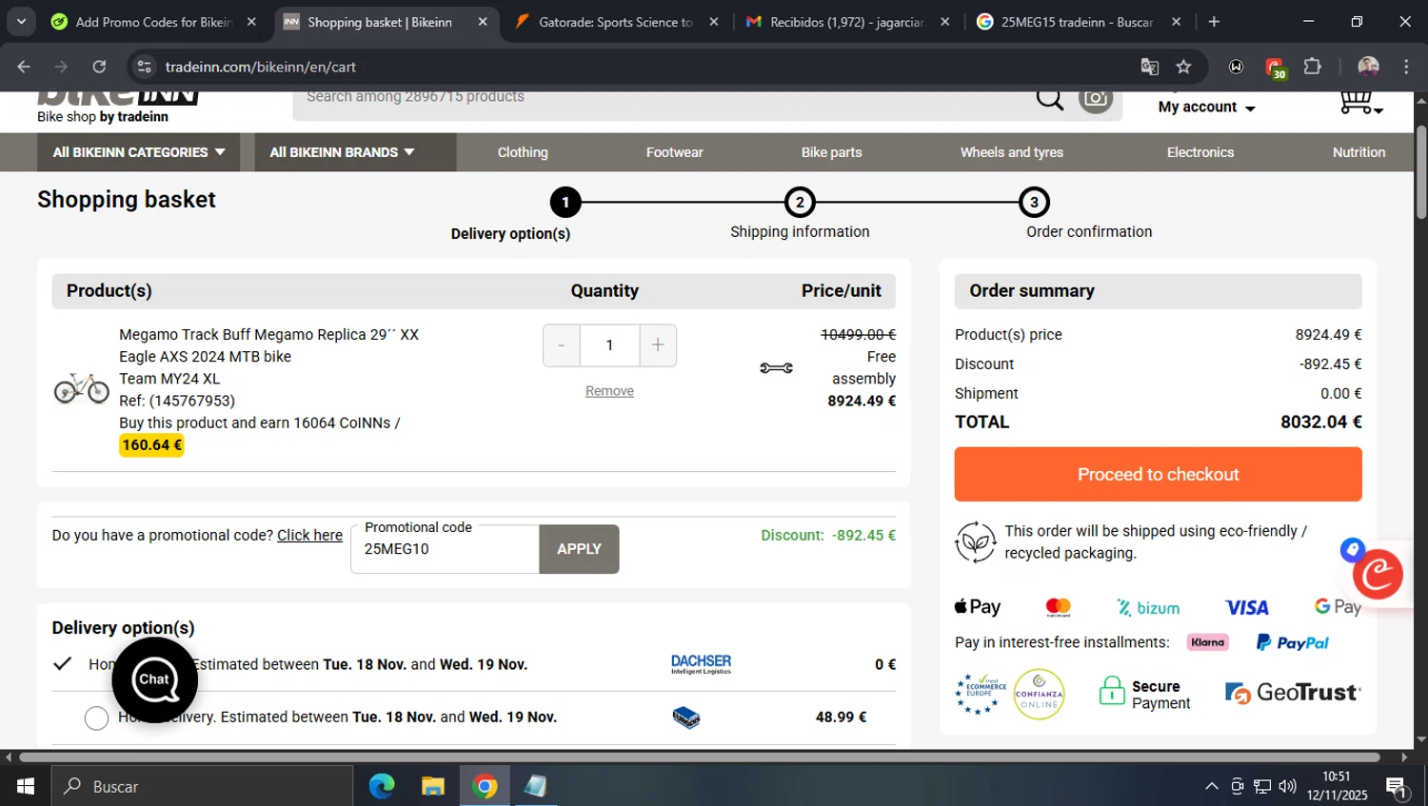Open the Footwear menu

[x=674, y=152]
